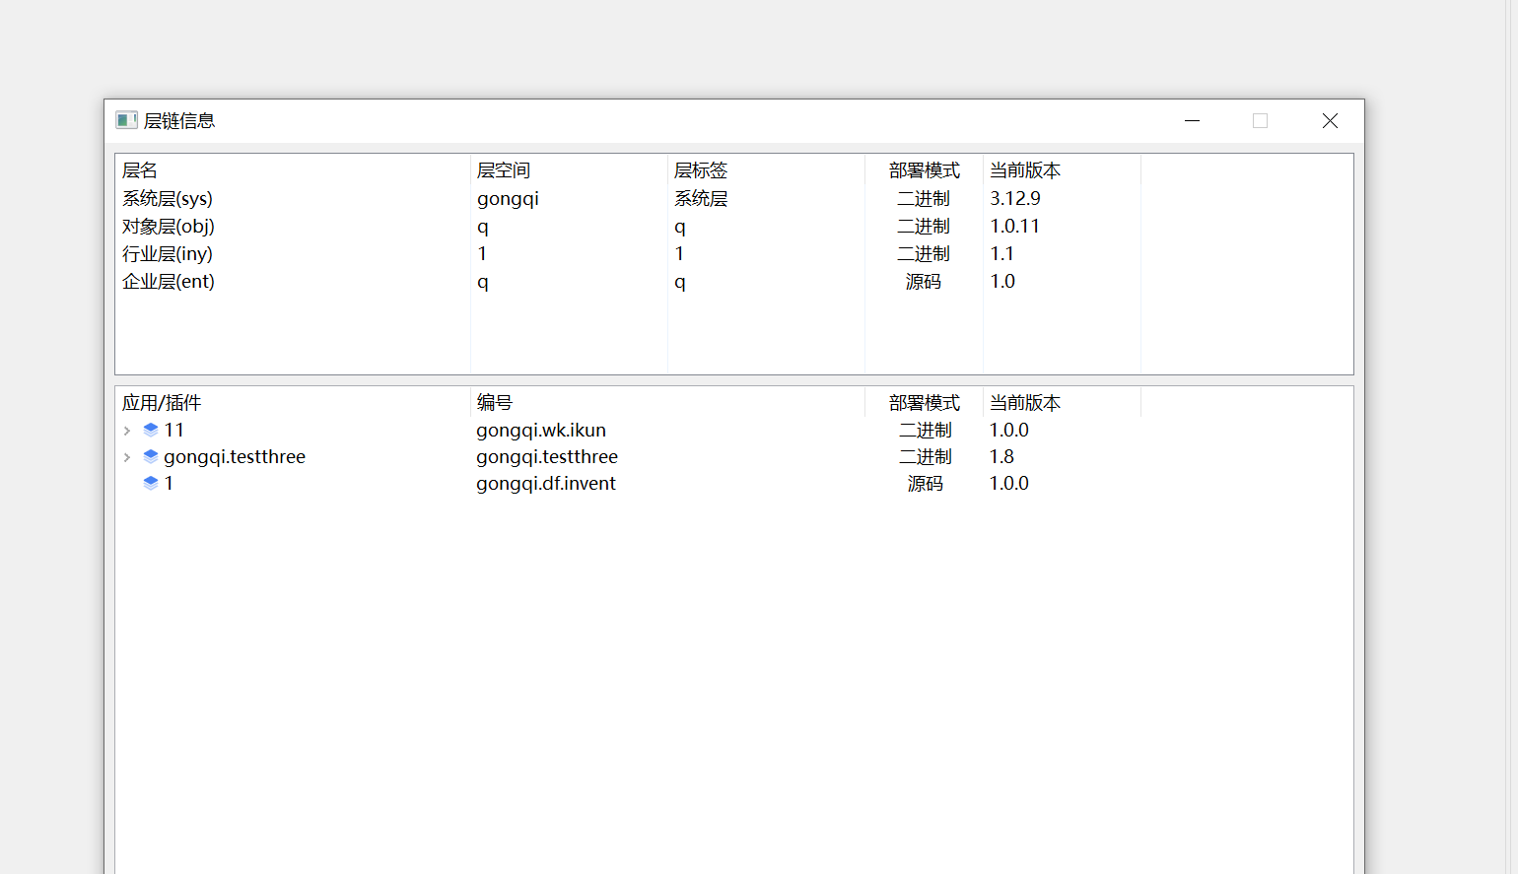
Task: Click the 层空间 column header
Action: (504, 170)
